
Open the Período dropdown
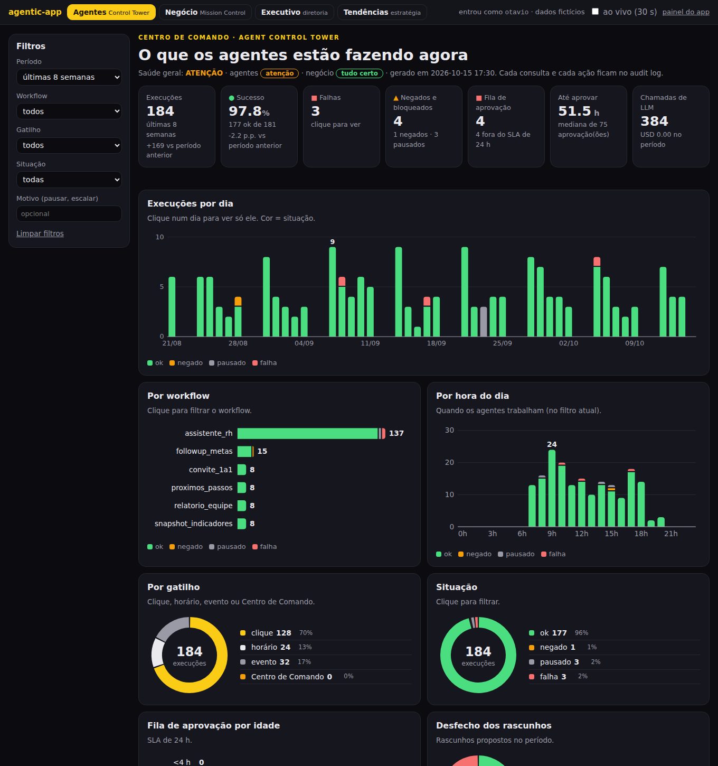click(x=69, y=77)
